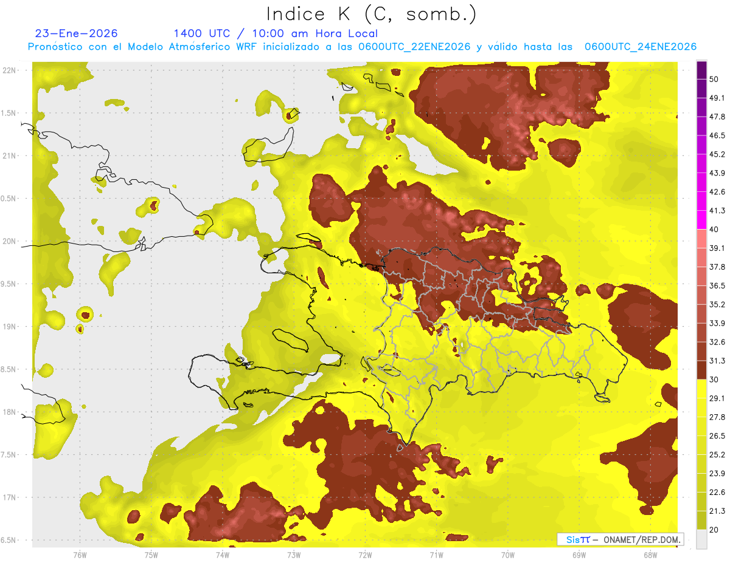Click the colorbar value "32.6"
This screenshot has height=563, width=730.
pos(717,342)
